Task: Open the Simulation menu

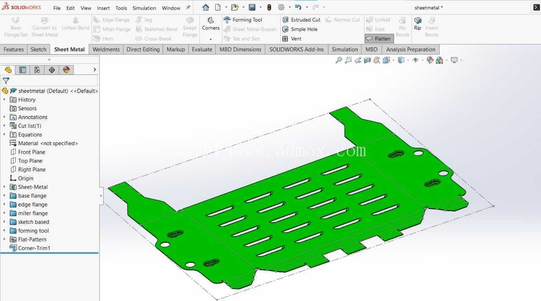Action: 145,8
